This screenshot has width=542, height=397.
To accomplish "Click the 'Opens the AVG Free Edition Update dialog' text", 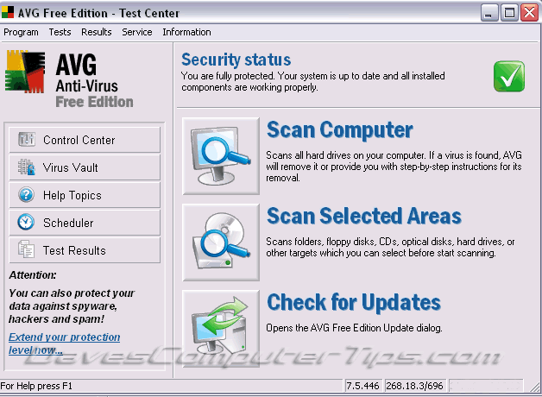I will click(x=354, y=328).
